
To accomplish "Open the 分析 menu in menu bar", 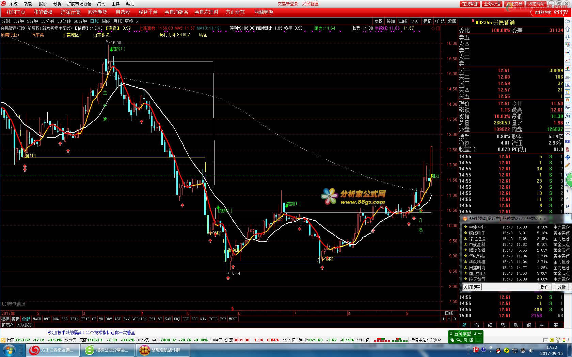I will [57, 4].
